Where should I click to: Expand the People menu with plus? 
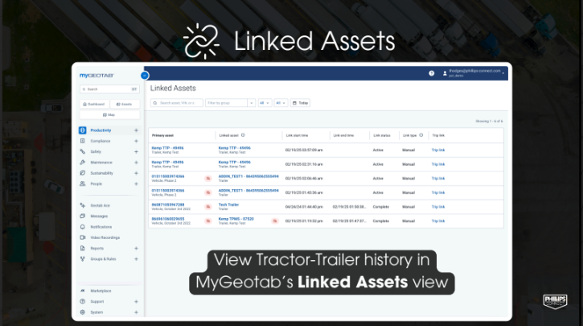click(x=136, y=184)
